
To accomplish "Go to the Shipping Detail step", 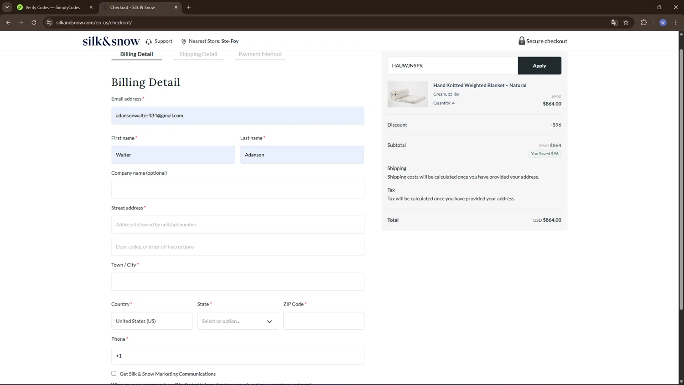I will [198, 54].
